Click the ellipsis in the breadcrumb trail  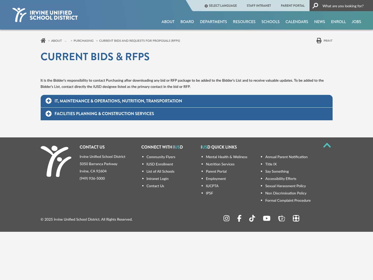pos(66,41)
